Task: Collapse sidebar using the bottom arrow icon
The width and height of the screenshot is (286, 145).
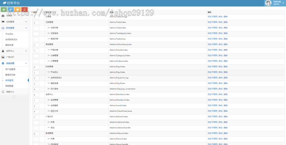Action: (14, 97)
